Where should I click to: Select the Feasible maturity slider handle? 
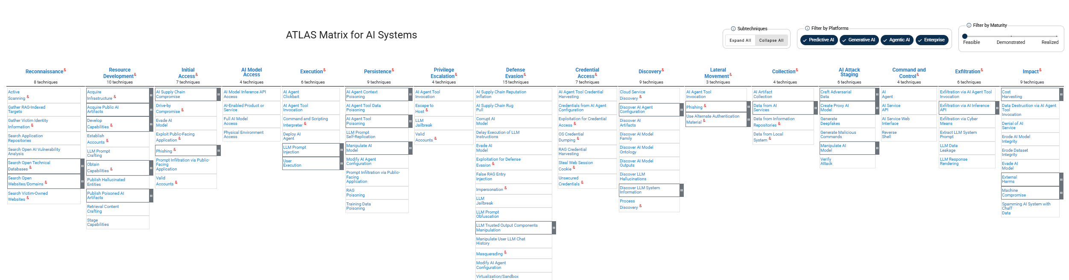click(965, 36)
